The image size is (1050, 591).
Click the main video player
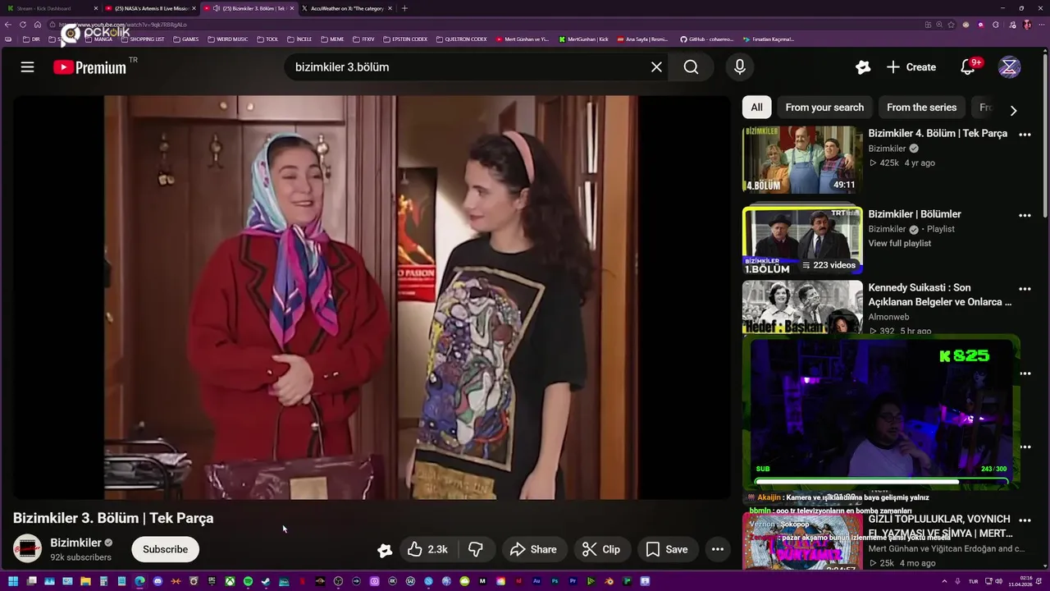371,297
